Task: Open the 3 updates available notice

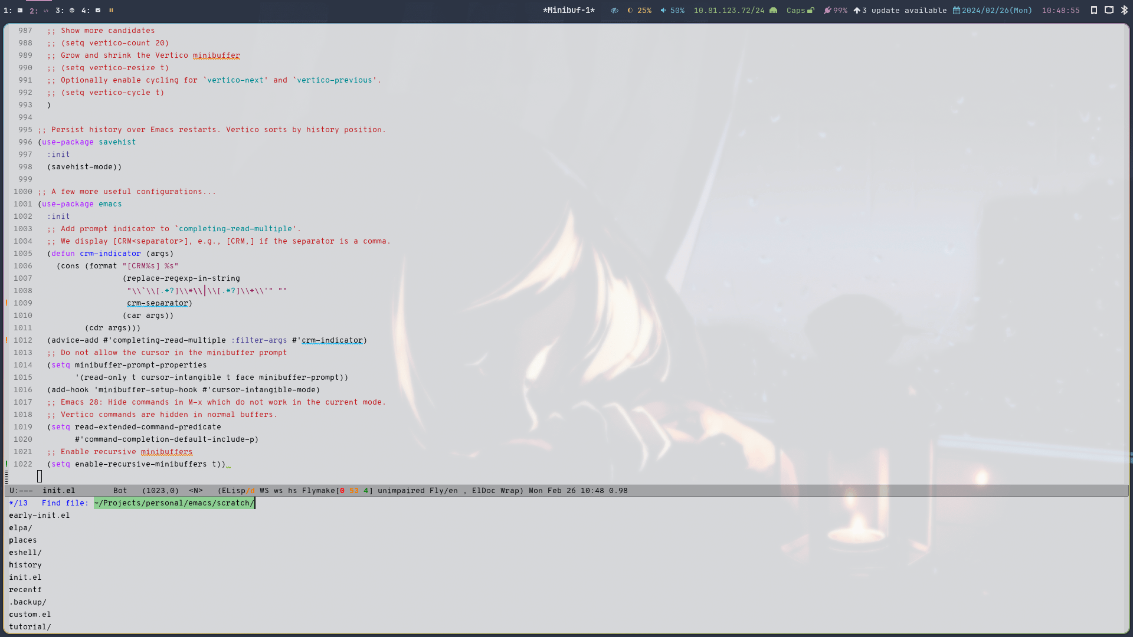Action: click(x=900, y=10)
